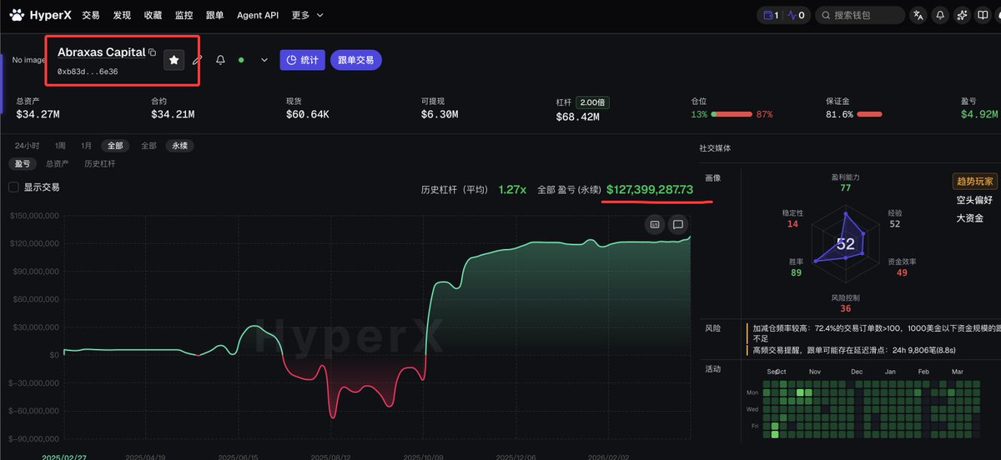Click the 现货 value $60.64K
This screenshot has width=1001, height=460.
(307, 115)
